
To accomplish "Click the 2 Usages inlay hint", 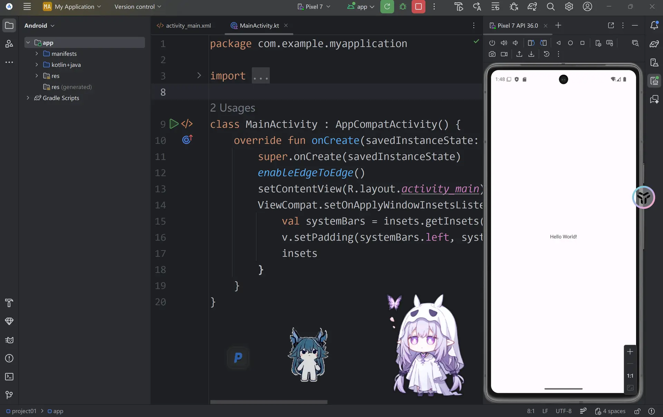I will [233, 108].
